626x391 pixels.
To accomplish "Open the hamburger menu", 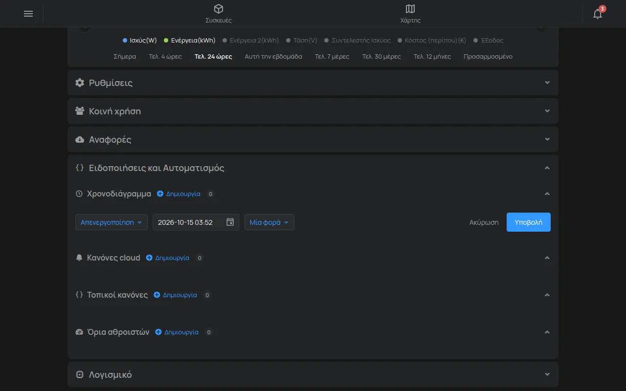I will [x=28, y=14].
